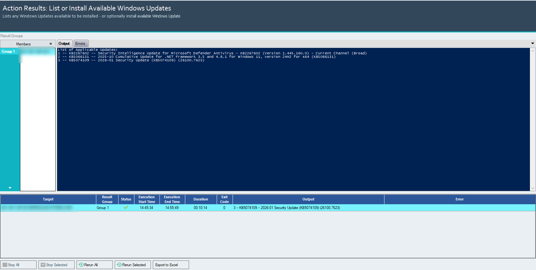
Task: Select the Output tab
Action: coord(64,44)
